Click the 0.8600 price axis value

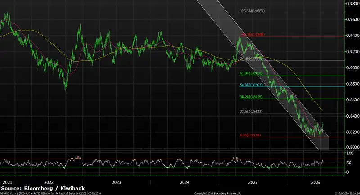coord(353,100)
